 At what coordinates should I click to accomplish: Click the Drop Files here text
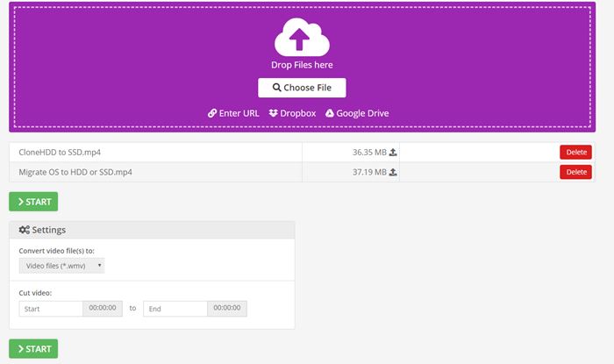(x=302, y=65)
